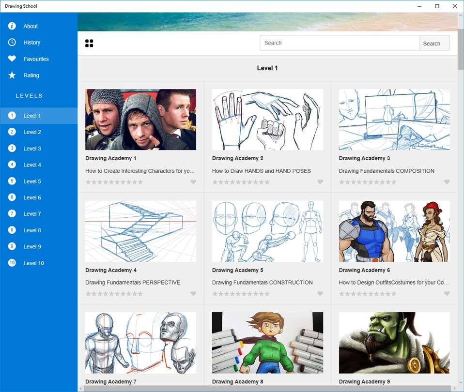Viewport: 464px width, 392px height.
Task: Open the hand poses thumbnail
Action: coord(267,120)
